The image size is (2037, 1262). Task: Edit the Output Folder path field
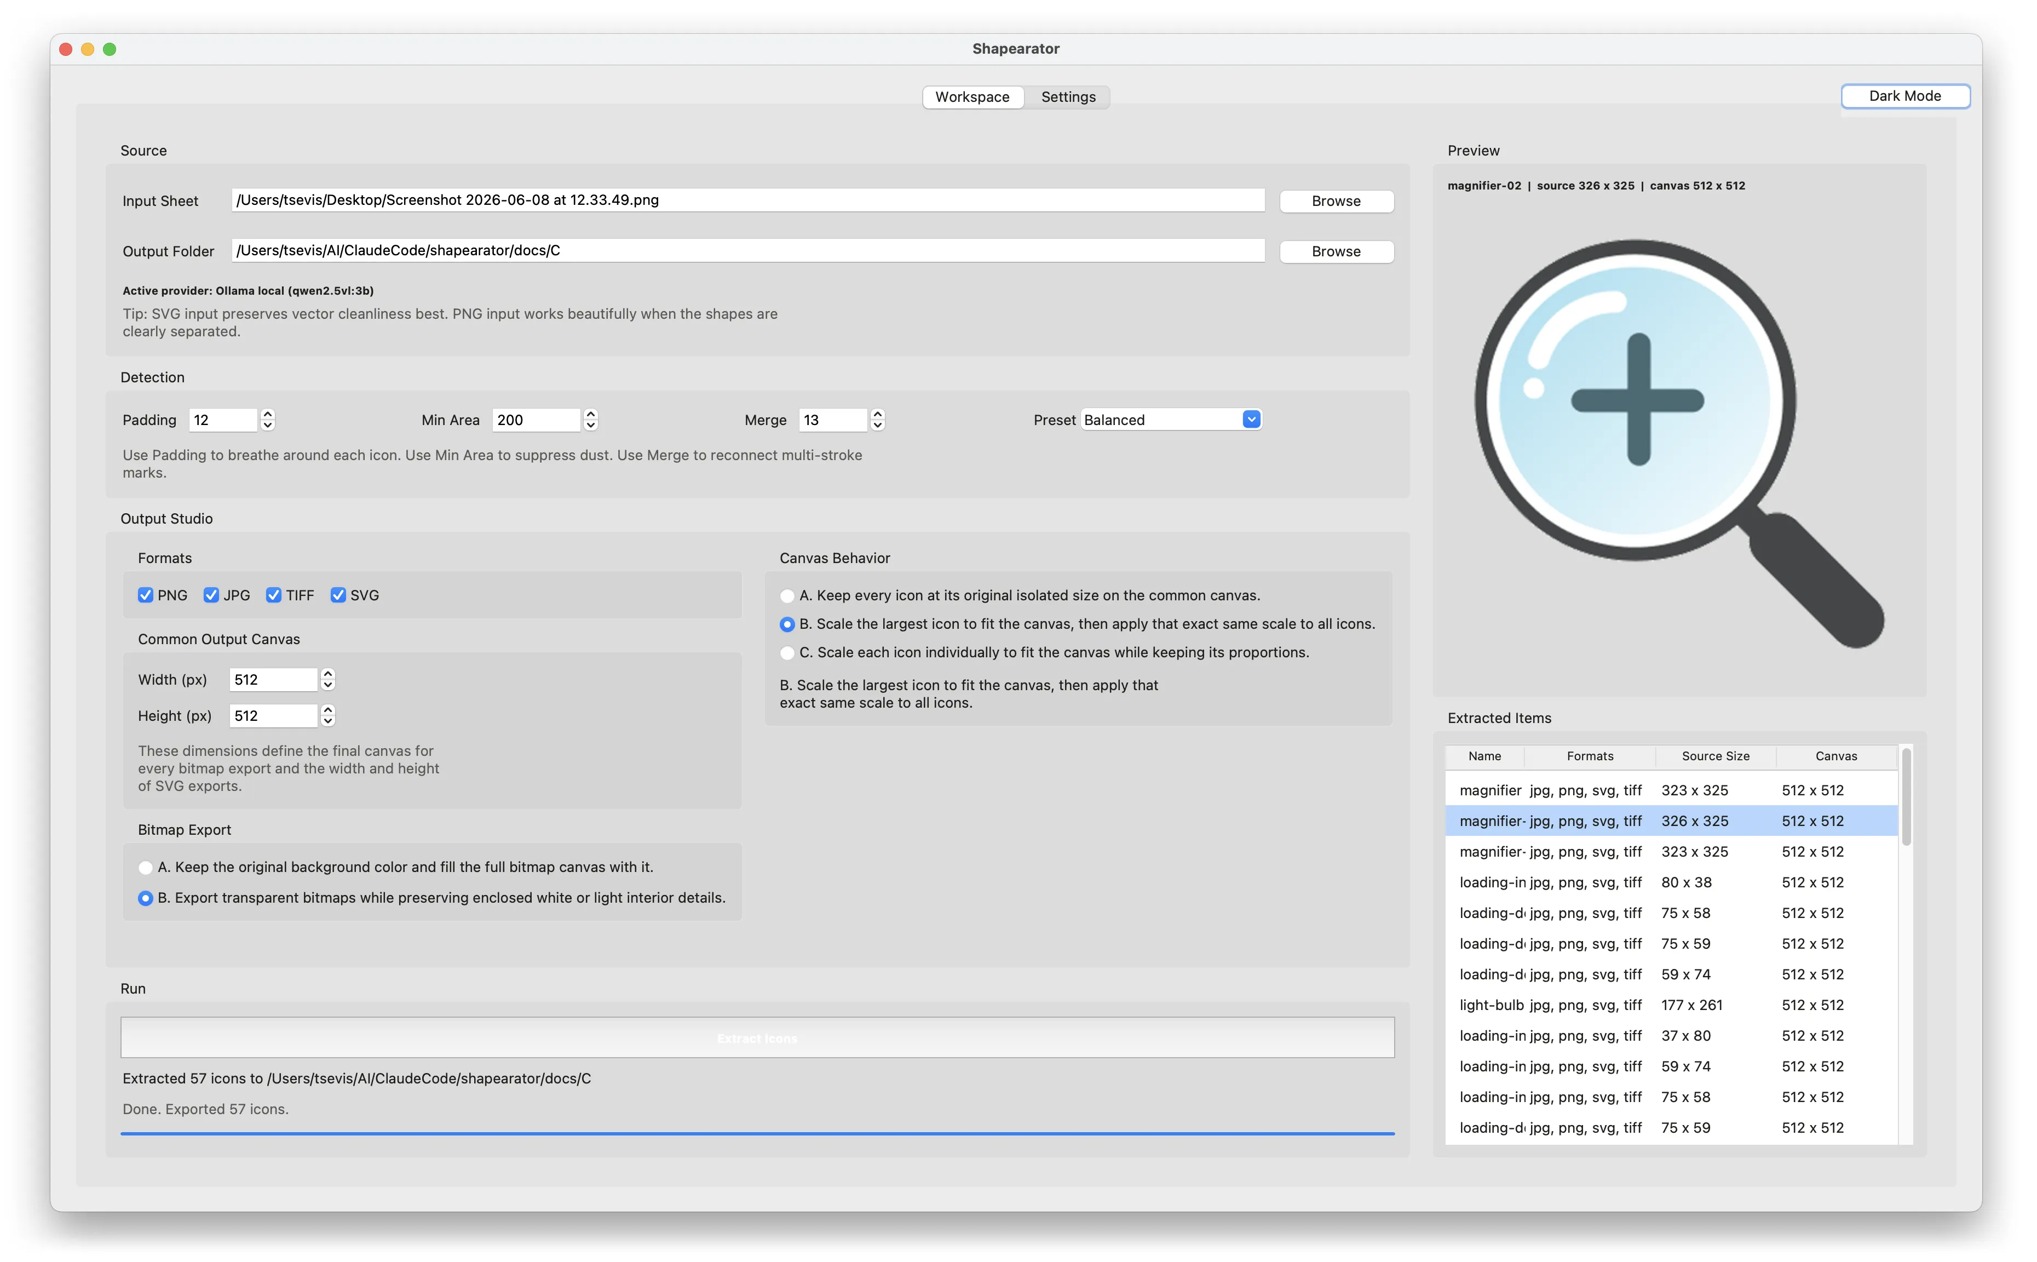pos(747,250)
